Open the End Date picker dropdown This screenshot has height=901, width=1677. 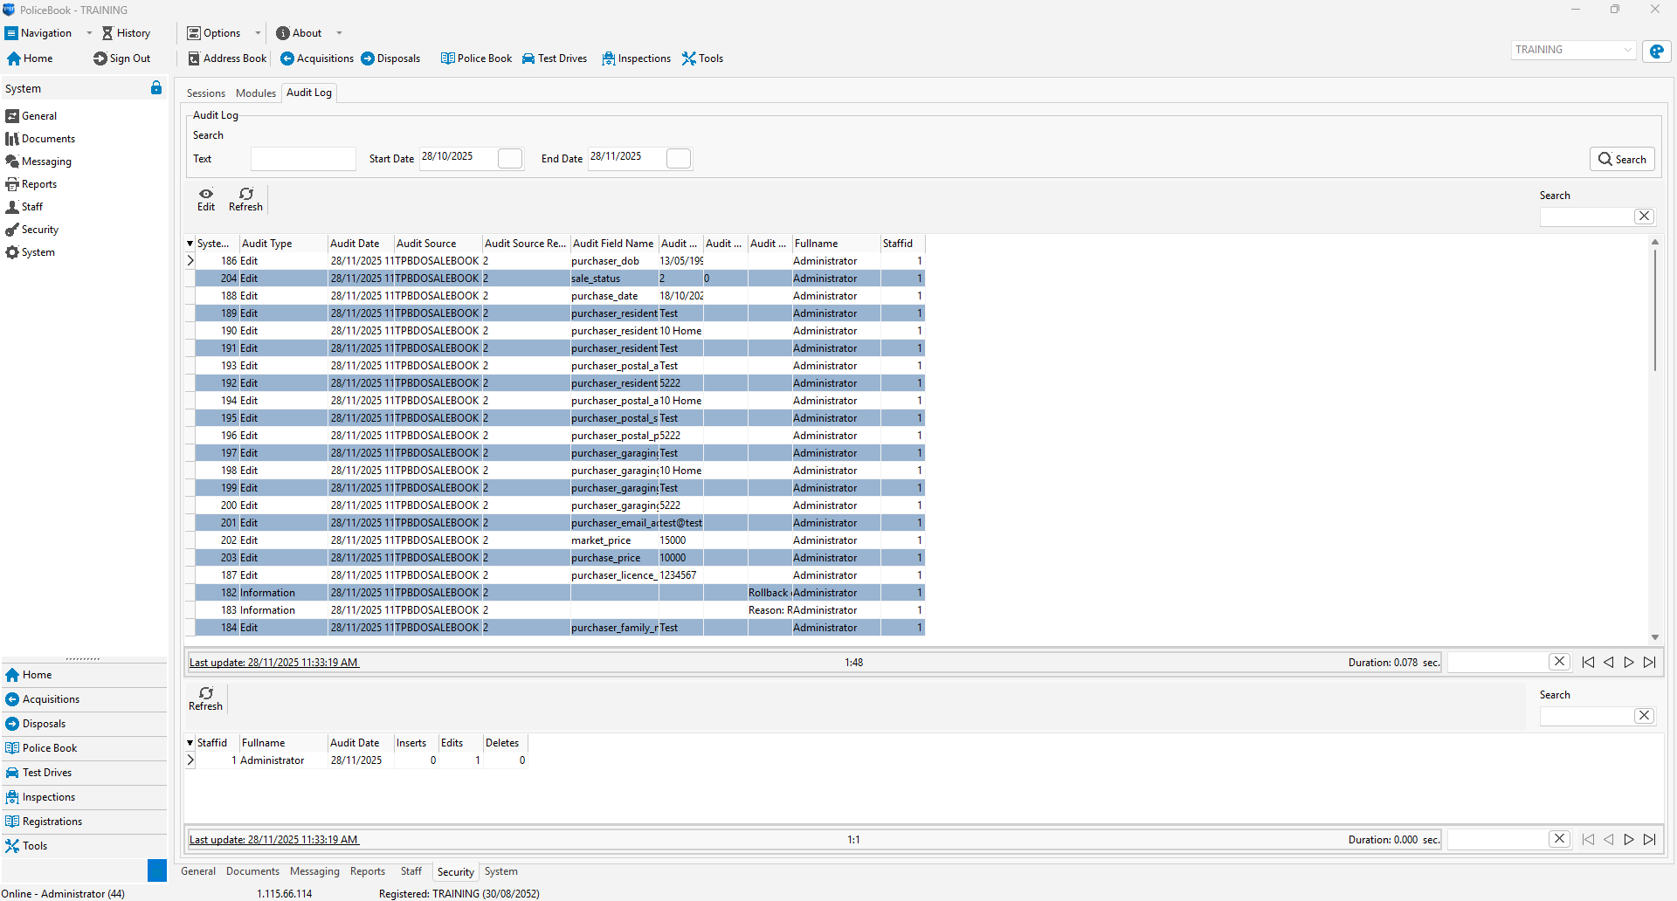click(679, 158)
